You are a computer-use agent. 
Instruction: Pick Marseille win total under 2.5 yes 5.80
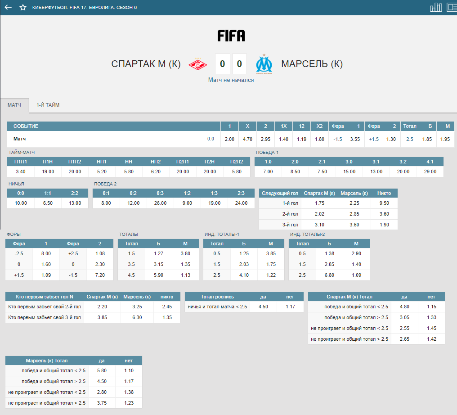[x=102, y=370]
